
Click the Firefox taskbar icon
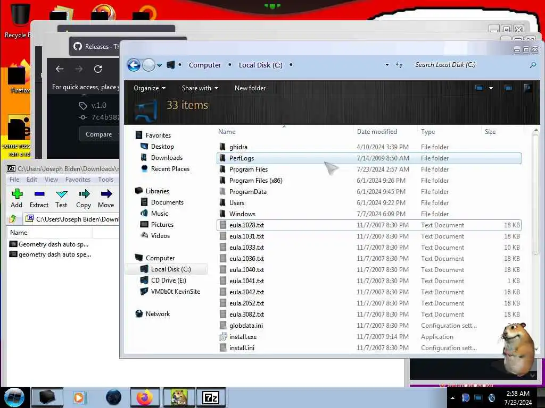pos(145,397)
